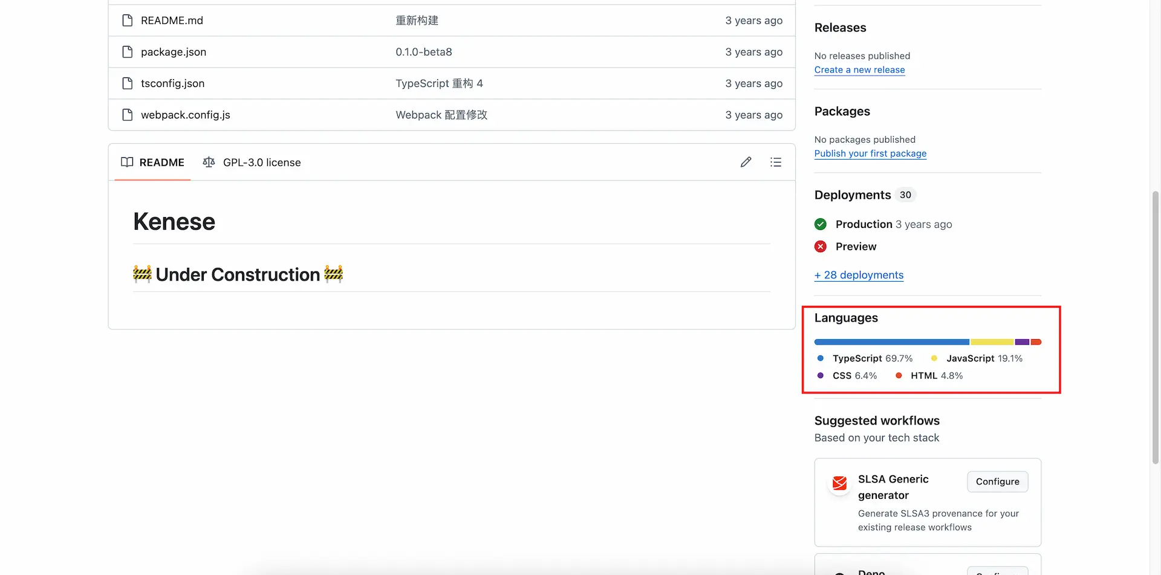Viewport: 1161px width, 575px height.
Task: Click the blue TypeScript segment in language bar
Action: [x=891, y=342]
